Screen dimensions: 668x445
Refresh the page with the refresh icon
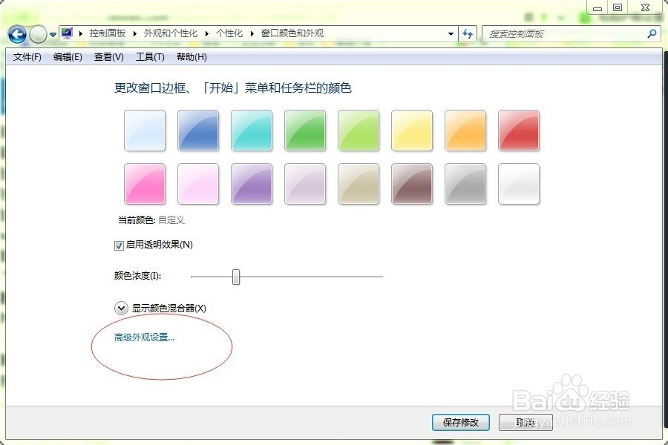[468, 33]
